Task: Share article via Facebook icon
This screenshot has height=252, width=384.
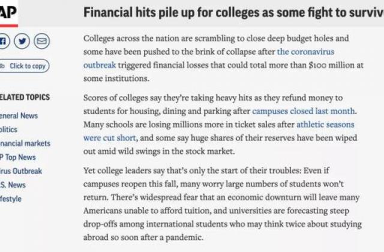Action: point(4,41)
